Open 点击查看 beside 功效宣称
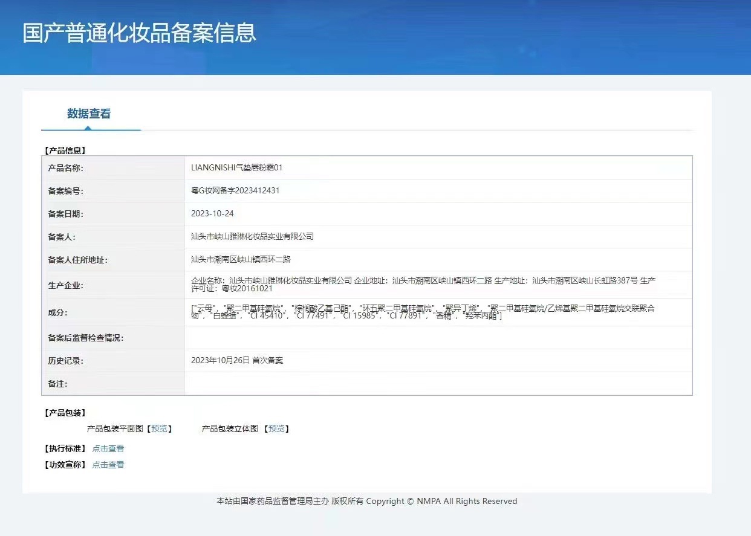Screen dimensions: 751x536 pyautogui.click(x=108, y=465)
